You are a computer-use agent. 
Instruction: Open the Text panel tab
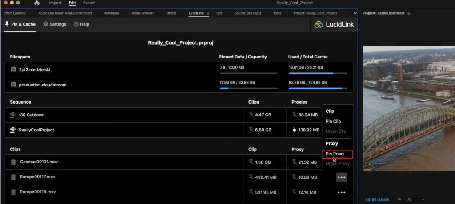(219, 13)
